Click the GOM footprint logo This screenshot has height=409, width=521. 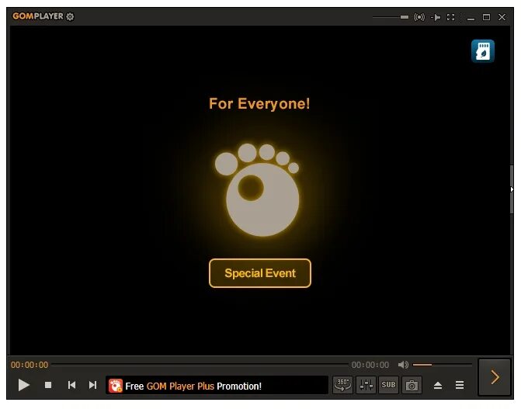pos(257,189)
